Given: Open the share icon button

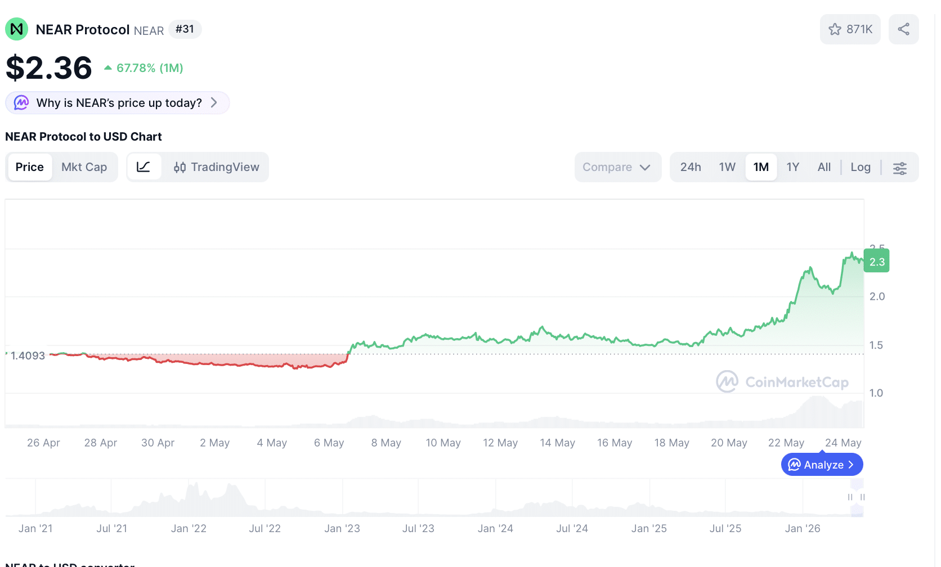Looking at the screenshot, I should pos(904,29).
